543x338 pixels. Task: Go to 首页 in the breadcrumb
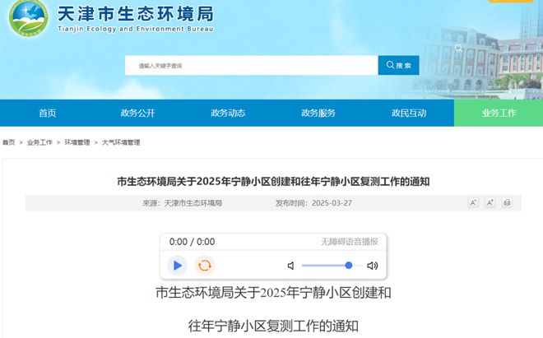[9, 142]
